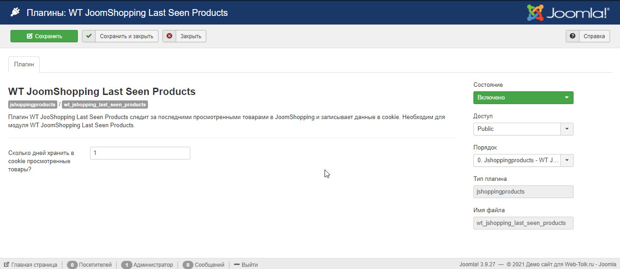The width and height of the screenshot is (620, 269).
Task: Open the Порядок ordering dropdown
Action: 523,160
